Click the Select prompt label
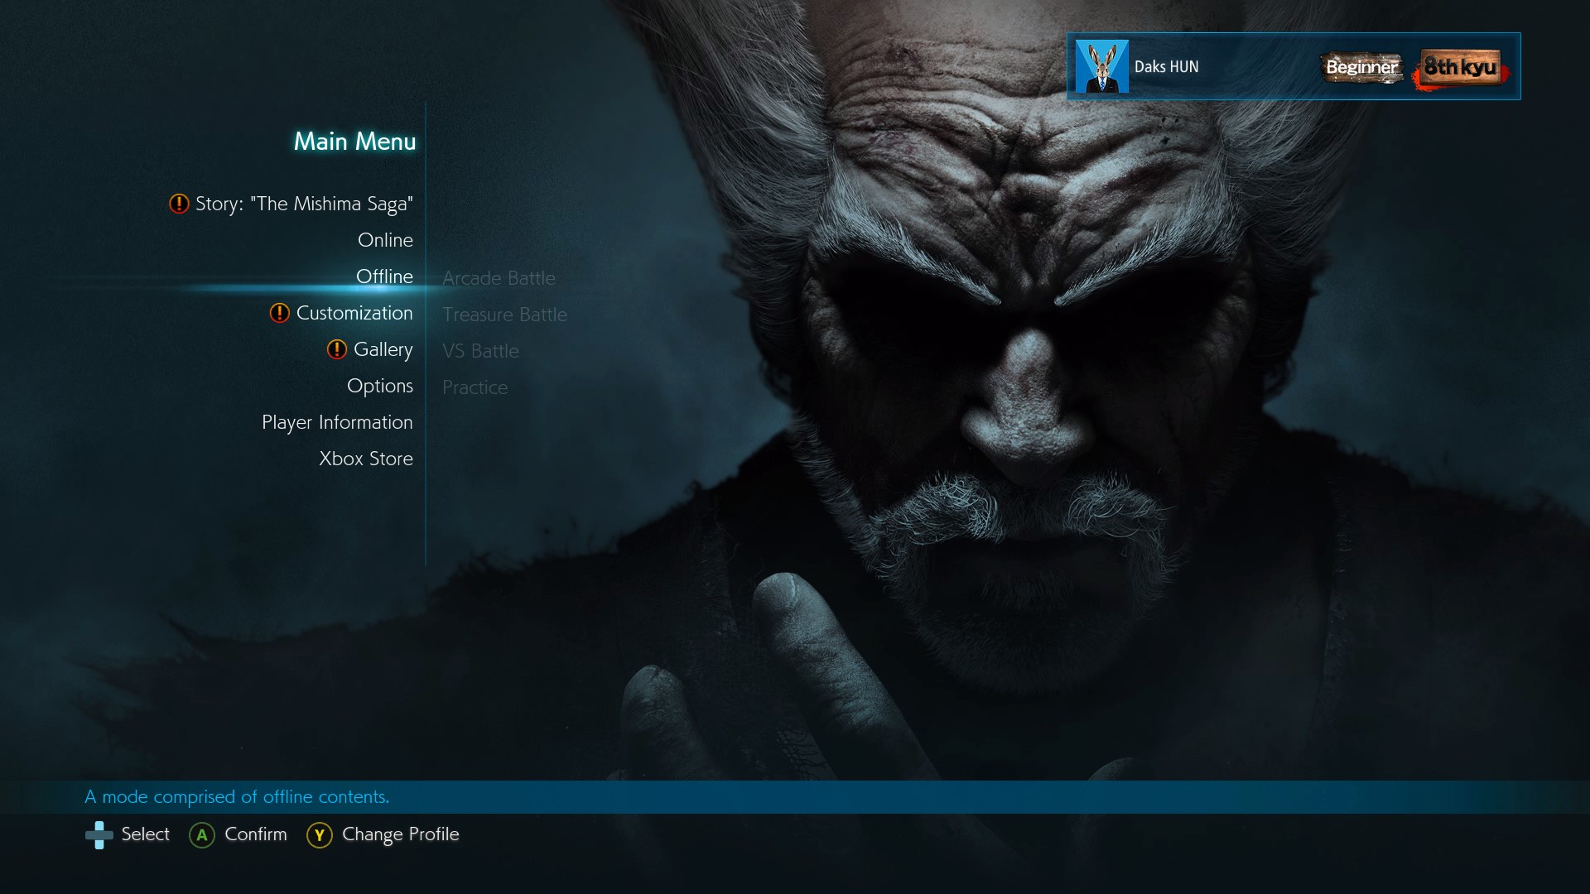The height and width of the screenshot is (894, 1590). click(x=145, y=834)
